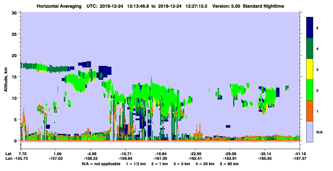Click the 'Lon' axis row label

[8, 159]
